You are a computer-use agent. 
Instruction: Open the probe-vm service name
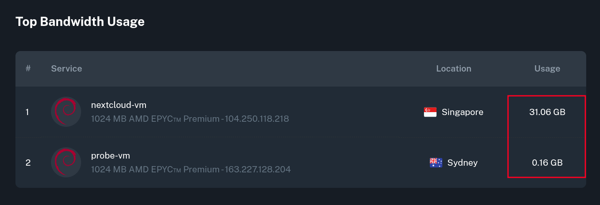[110, 156]
